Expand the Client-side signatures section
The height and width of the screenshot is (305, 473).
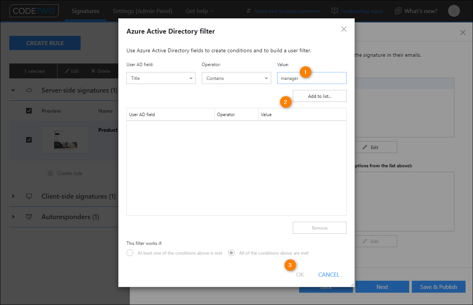click(13, 196)
